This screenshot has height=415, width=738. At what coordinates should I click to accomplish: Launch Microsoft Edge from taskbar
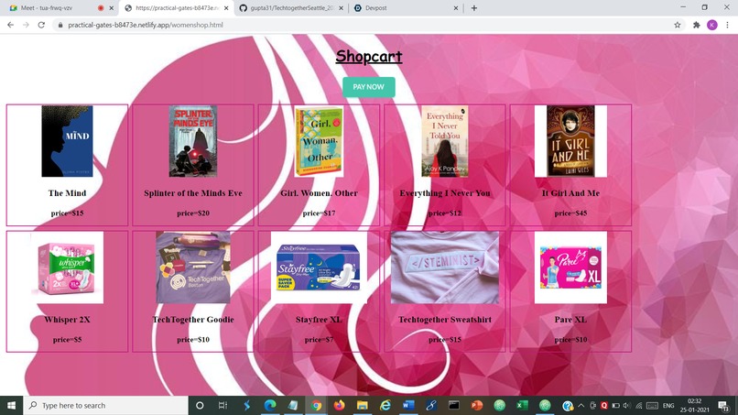click(x=270, y=405)
